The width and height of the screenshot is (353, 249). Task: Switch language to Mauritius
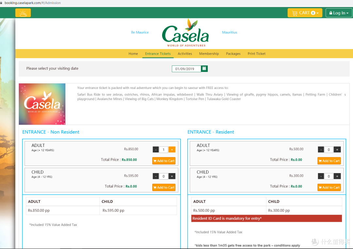click(229, 32)
